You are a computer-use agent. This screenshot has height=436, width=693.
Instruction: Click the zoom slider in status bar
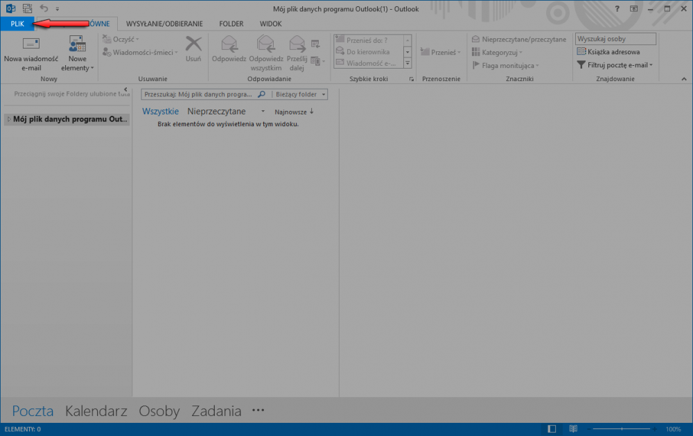622,429
